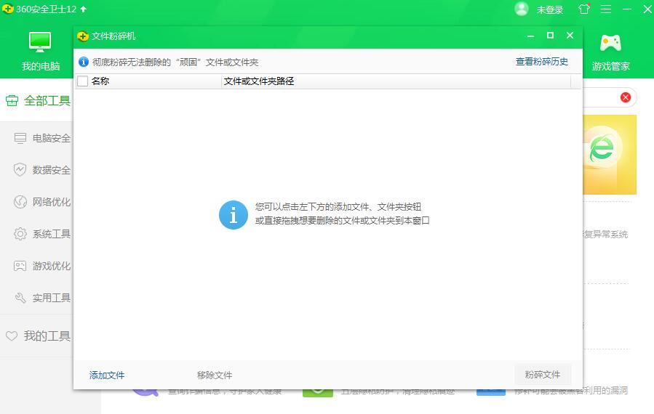Click the blue info icon in dialog center

point(234,215)
